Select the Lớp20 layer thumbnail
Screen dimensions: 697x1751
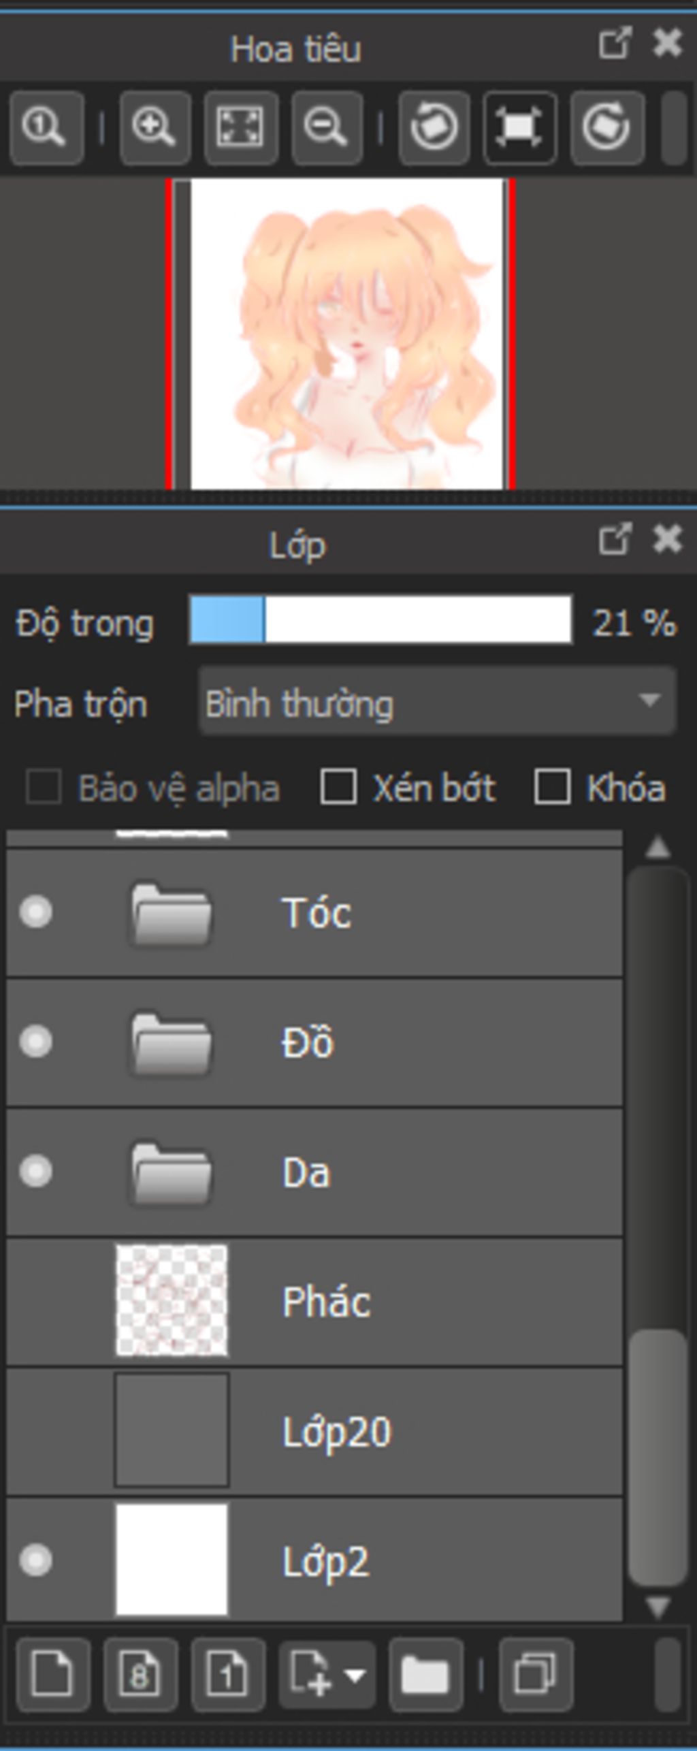[172, 1430]
